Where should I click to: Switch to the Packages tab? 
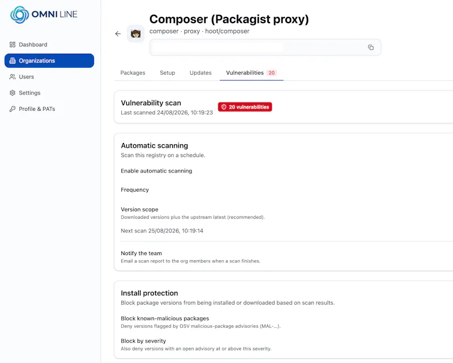click(133, 73)
